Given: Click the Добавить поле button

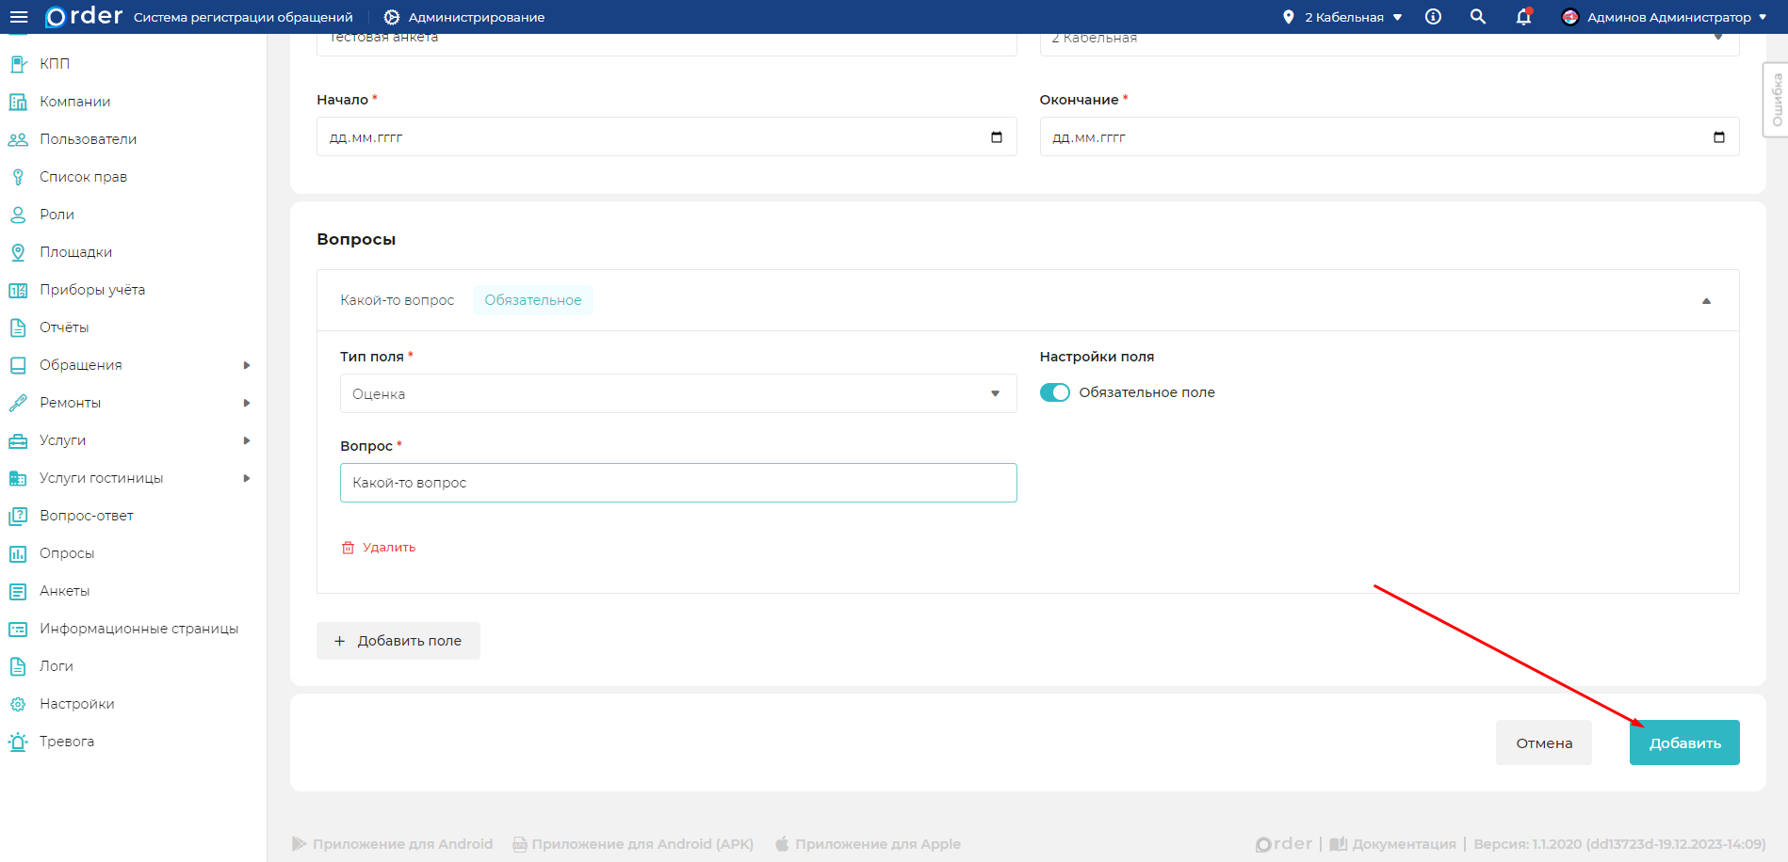Looking at the screenshot, I should point(398,641).
